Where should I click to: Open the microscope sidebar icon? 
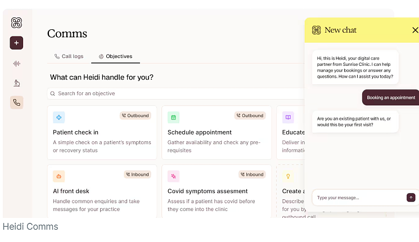click(x=16, y=83)
